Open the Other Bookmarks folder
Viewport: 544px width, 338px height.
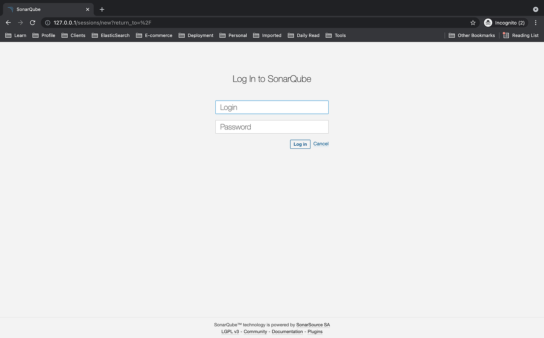pyautogui.click(x=472, y=35)
